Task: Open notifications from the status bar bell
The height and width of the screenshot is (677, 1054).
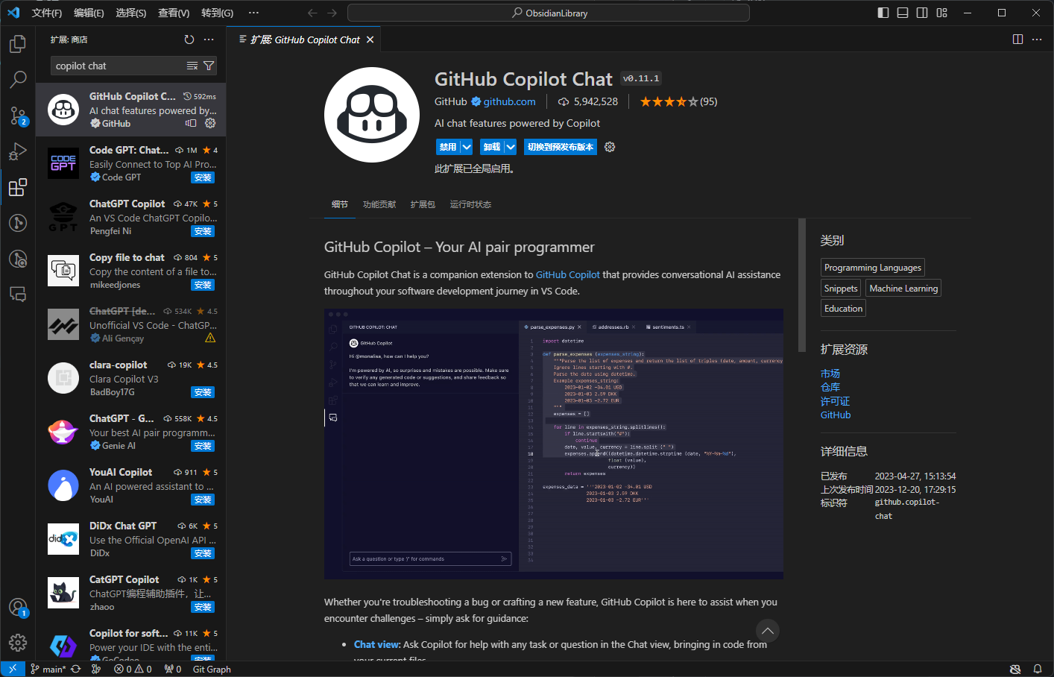Action: coord(1038,669)
